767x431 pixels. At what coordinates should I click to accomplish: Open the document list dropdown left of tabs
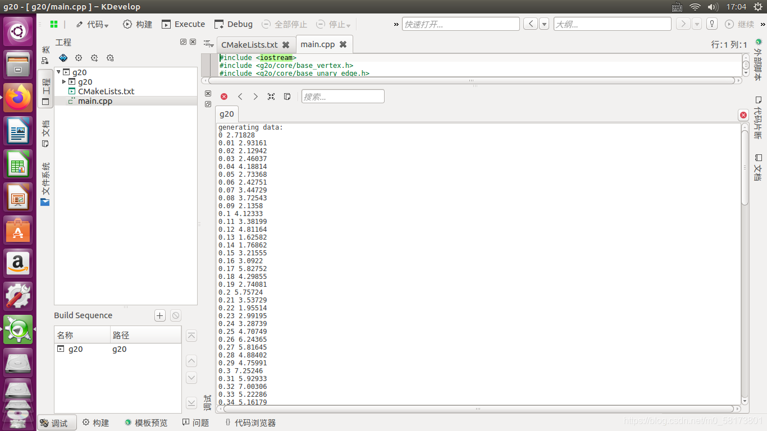pyautogui.click(x=209, y=44)
